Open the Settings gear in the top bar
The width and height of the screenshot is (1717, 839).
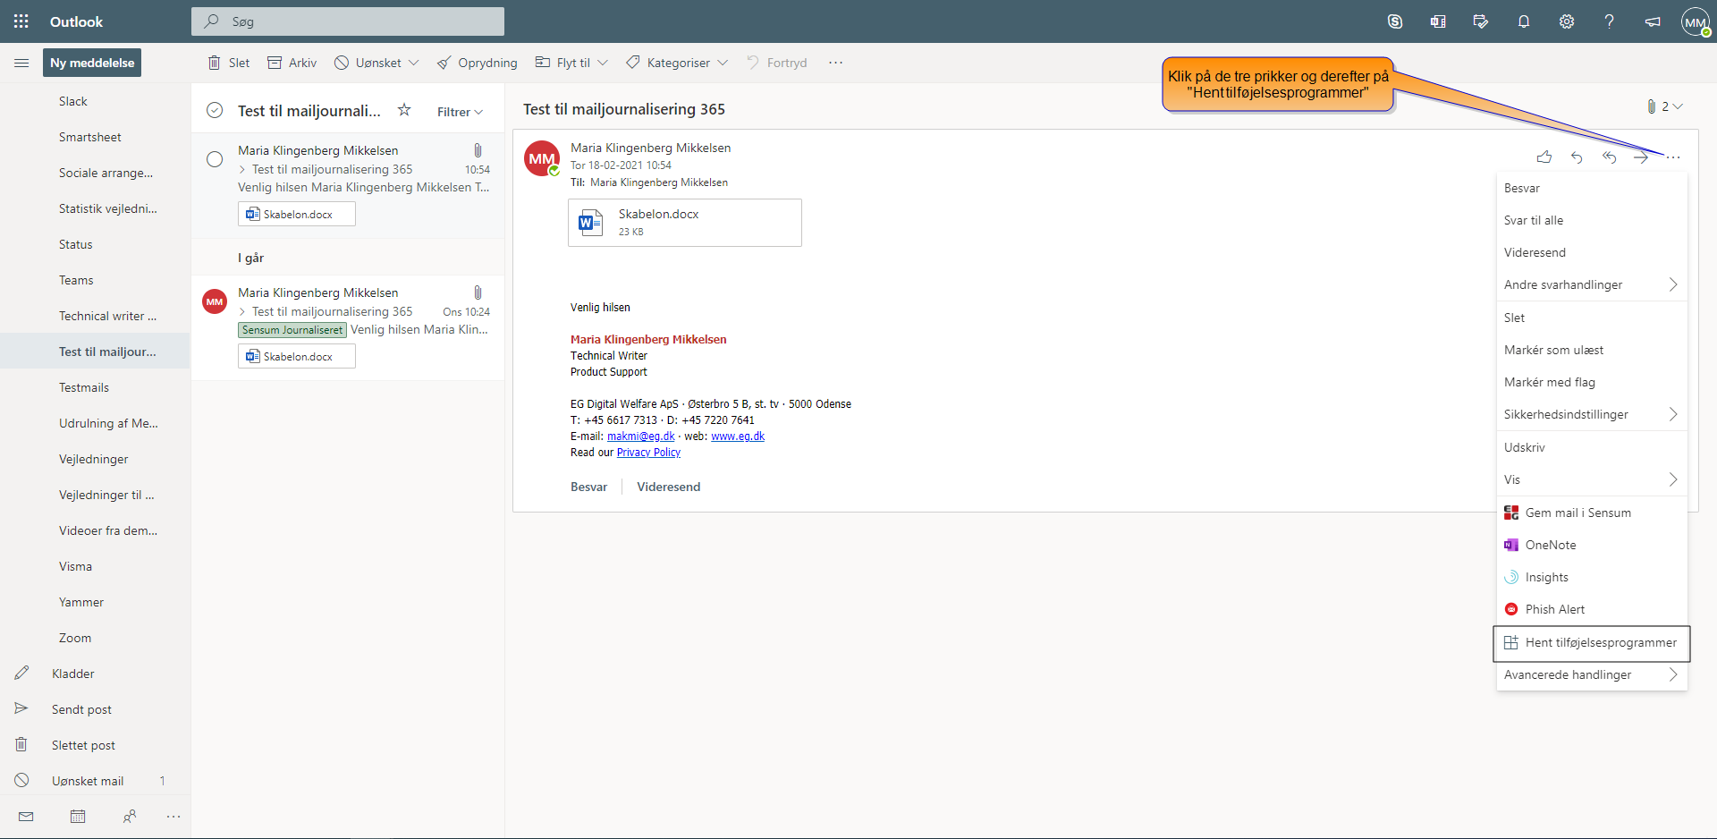coord(1566,21)
